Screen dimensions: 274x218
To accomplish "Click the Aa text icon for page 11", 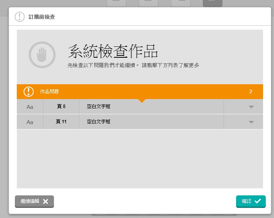I will pyautogui.click(x=30, y=122).
